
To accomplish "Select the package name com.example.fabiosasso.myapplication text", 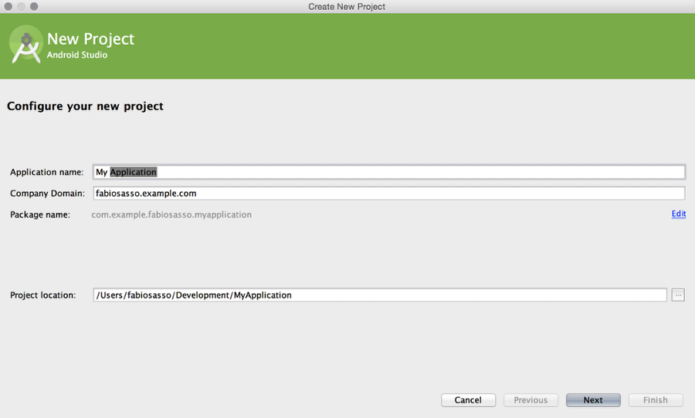I will pos(171,214).
